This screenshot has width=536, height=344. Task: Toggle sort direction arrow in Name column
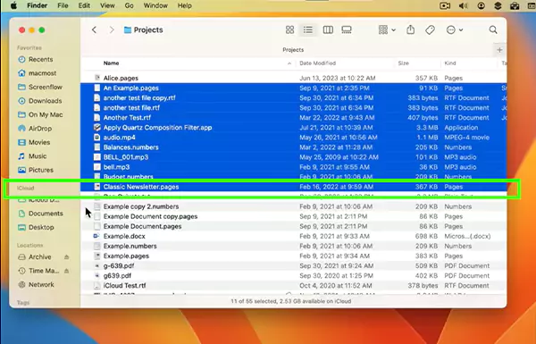(x=289, y=63)
